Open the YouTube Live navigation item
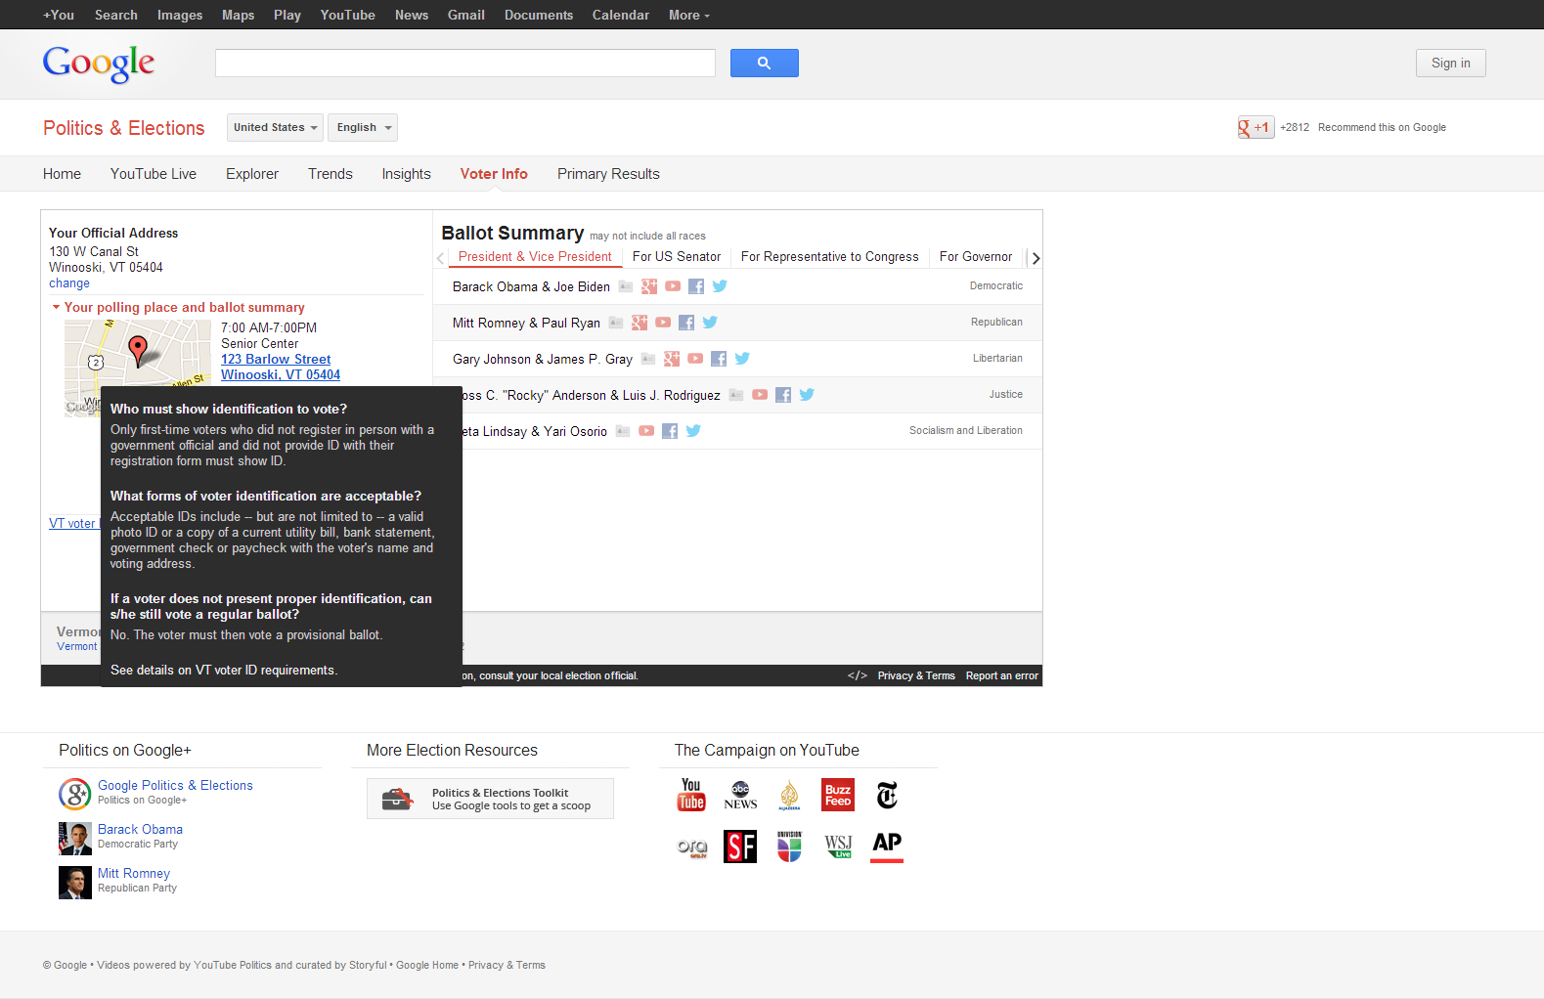The height and width of the screenshot is (999, 1544). pos(154,174)
